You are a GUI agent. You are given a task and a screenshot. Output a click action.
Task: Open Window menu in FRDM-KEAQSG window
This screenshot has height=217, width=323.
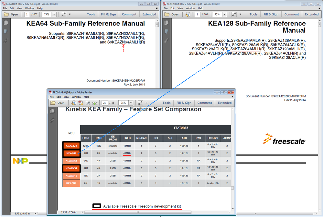[76, 97]
